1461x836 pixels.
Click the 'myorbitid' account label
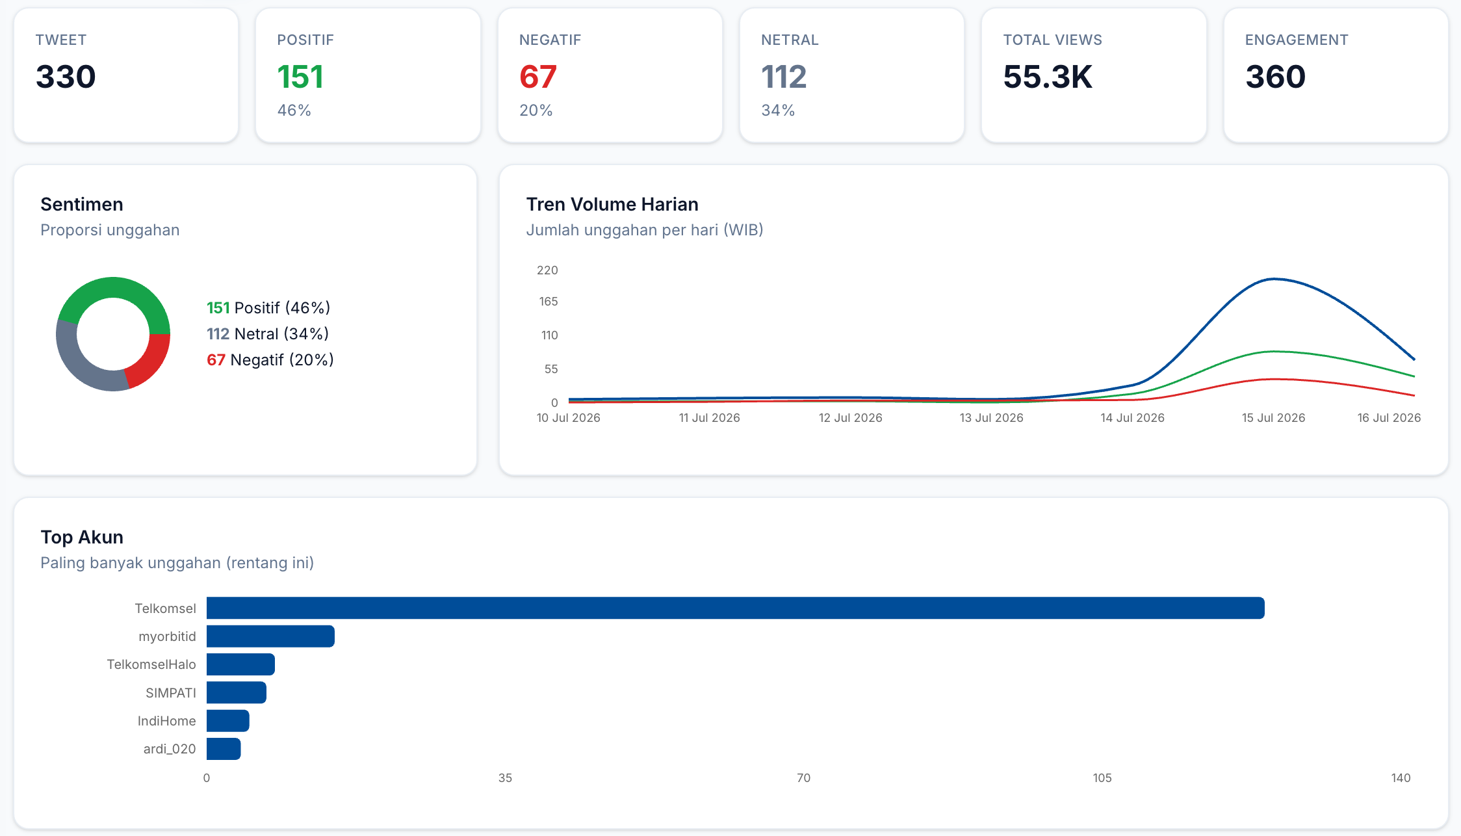pyautogui.click(x=167, y=636)
